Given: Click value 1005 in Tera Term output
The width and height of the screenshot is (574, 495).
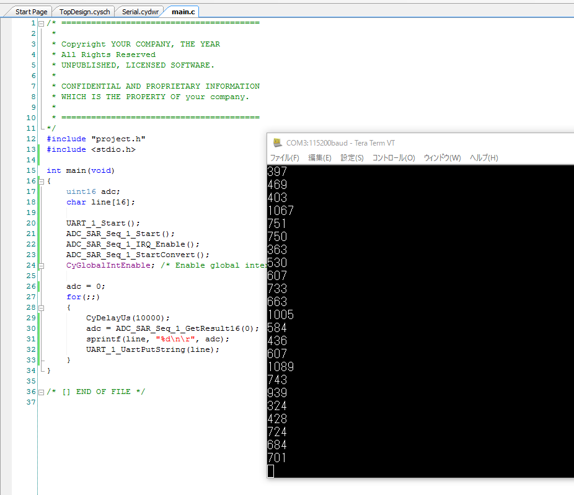Looking at the screenshot, I should coord(280,315).
